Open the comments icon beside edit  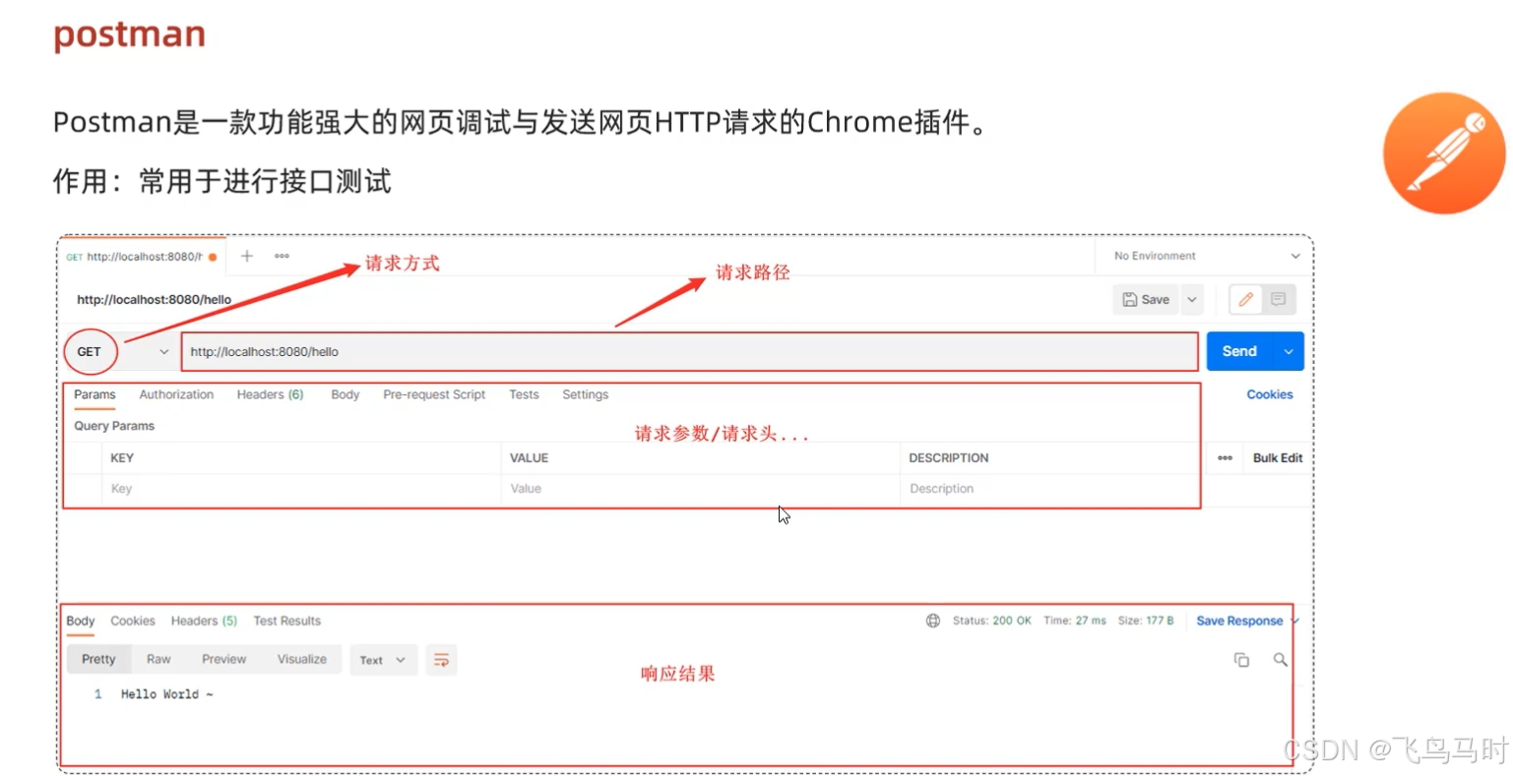pyautogui.click(x=1278, y=299)
